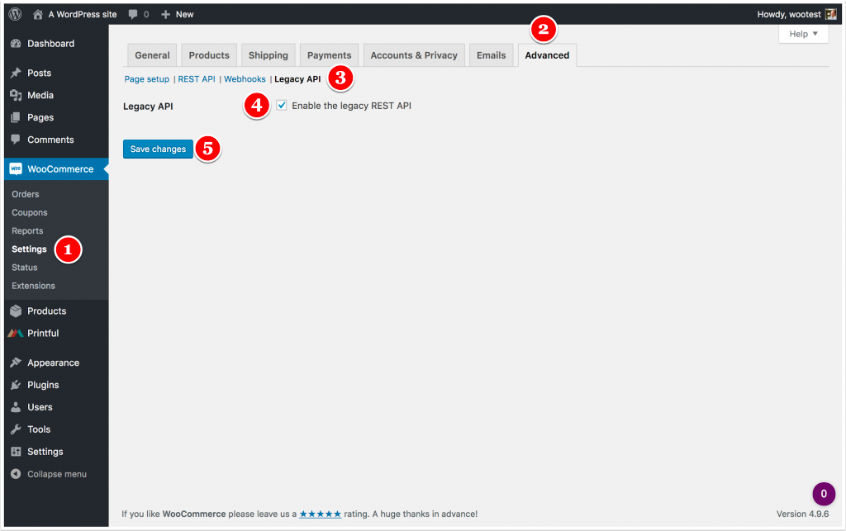This screenshot has height=531, width=846.
Task: Switch to the Payments tab
Action: [329, 55]
